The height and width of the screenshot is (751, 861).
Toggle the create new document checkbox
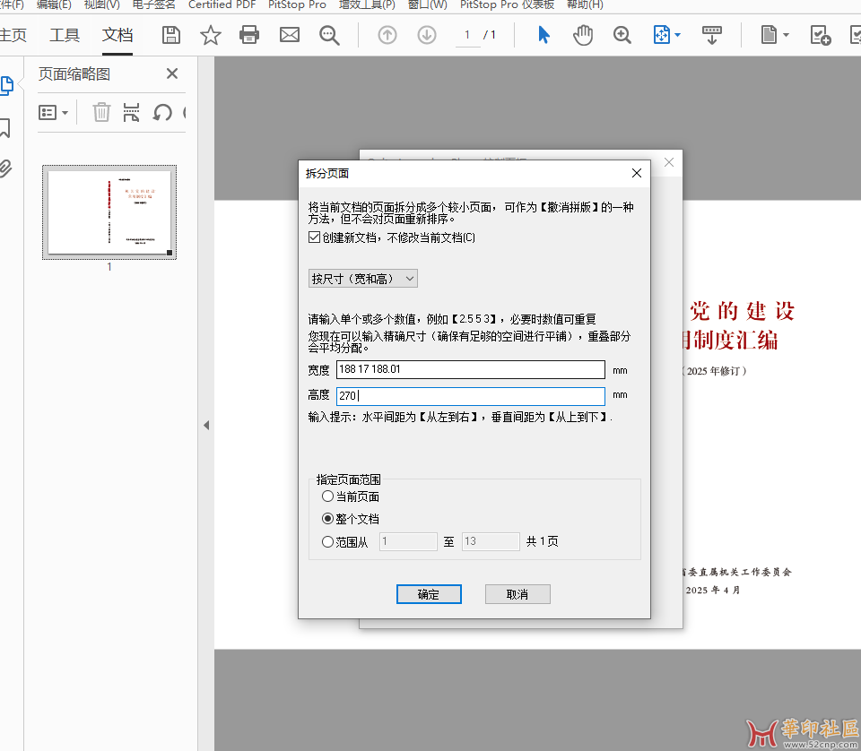[314, 237]
